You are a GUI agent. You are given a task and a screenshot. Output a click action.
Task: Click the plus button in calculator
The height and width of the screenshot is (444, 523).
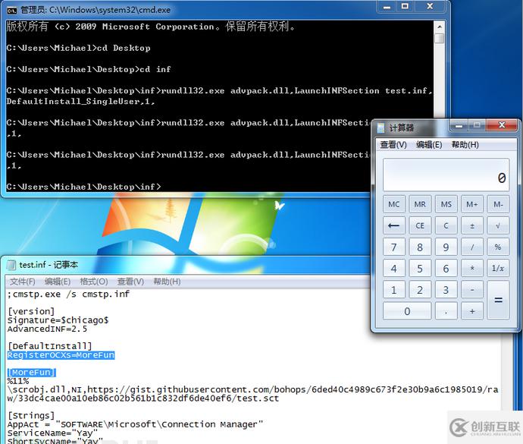pyautogui.click(x=472, y=311)
